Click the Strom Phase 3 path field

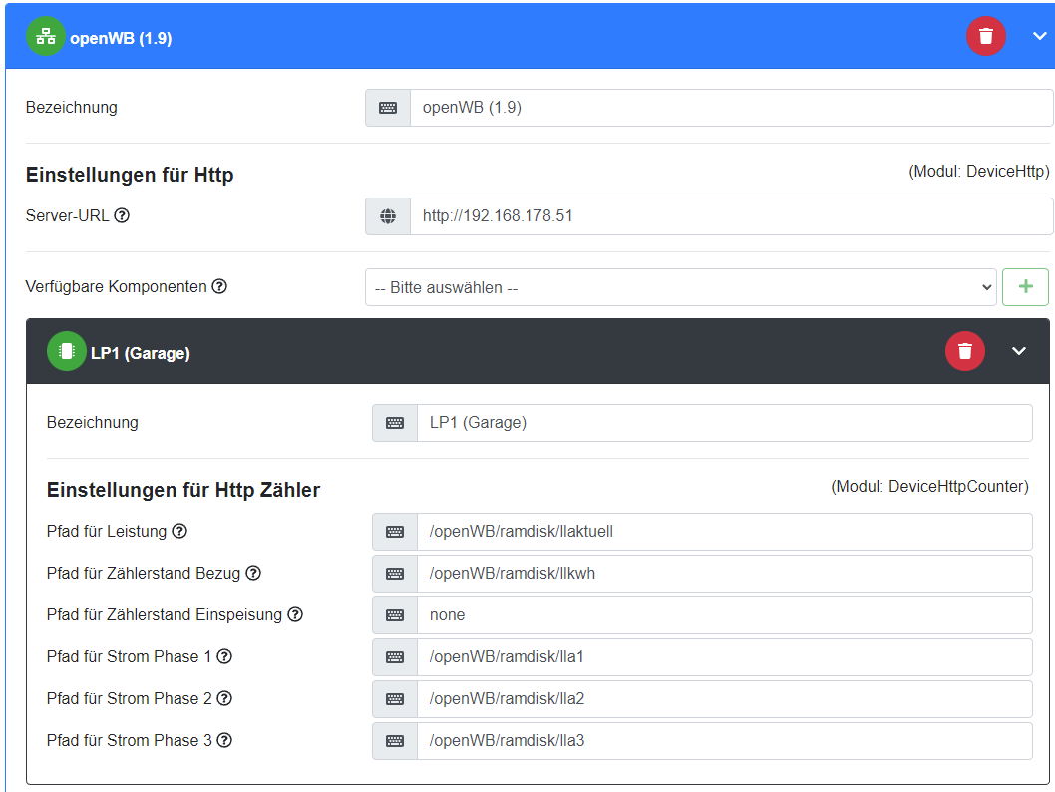724,741
